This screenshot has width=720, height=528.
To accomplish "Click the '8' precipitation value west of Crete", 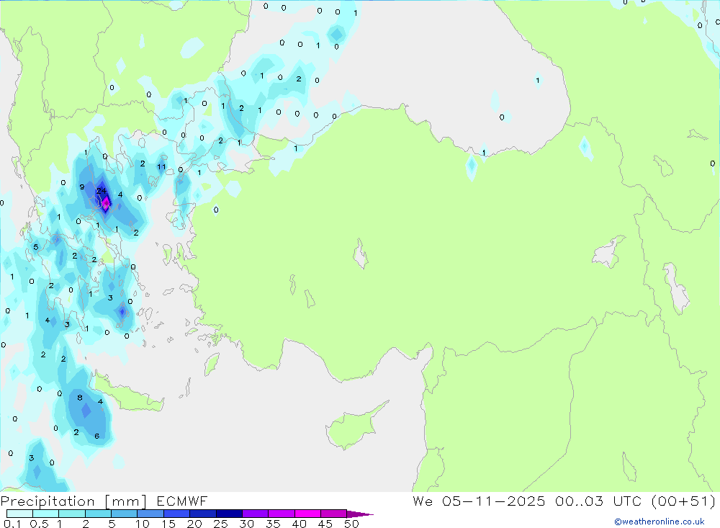I will (80, 398).
